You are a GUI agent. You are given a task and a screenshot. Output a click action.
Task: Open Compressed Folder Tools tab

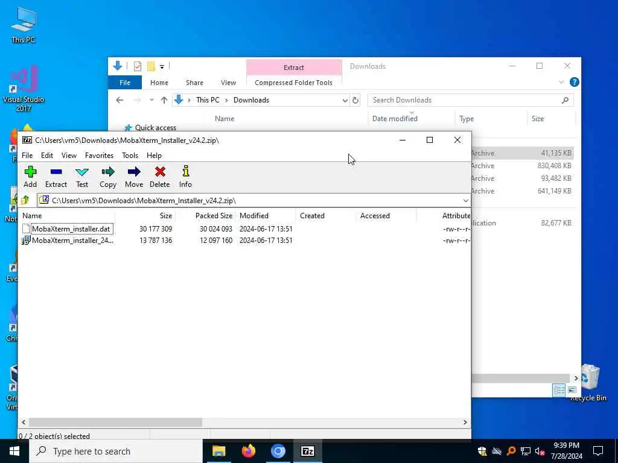pyautogui.click(x=294, y=83)
